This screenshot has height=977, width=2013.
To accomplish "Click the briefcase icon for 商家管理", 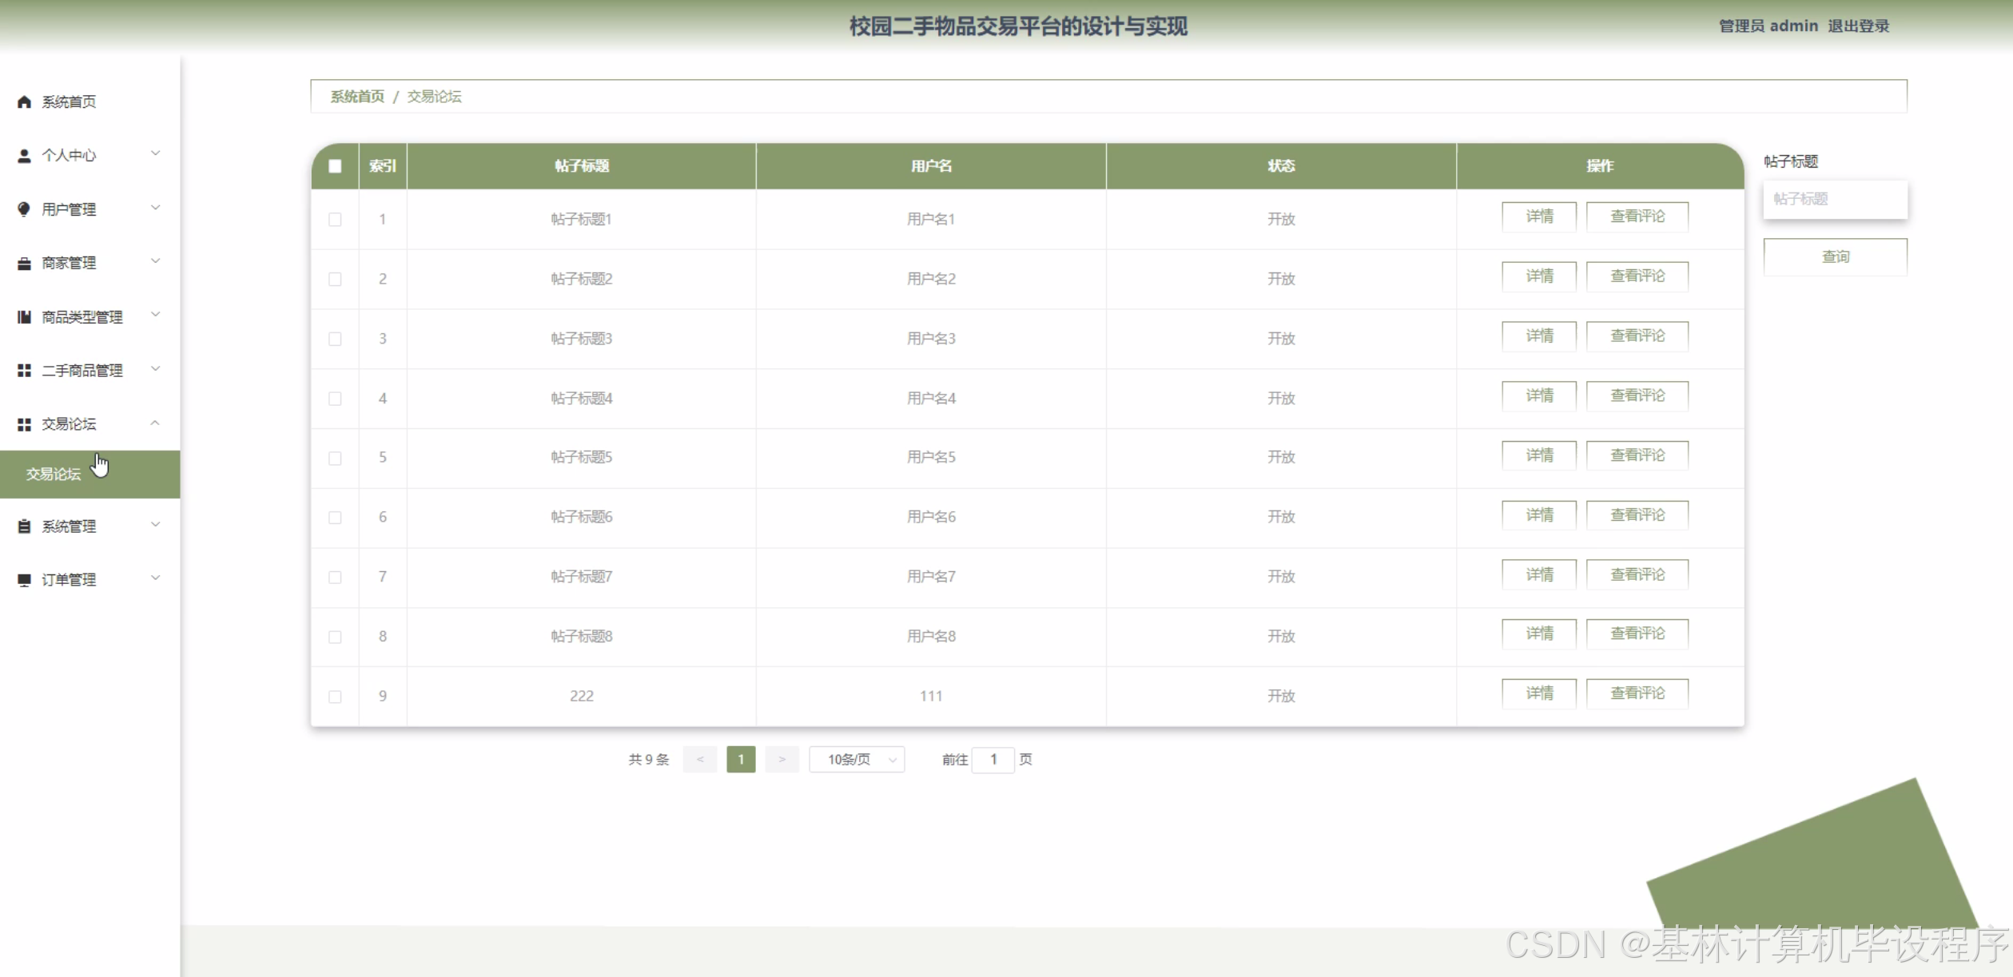I will (24, 263).
